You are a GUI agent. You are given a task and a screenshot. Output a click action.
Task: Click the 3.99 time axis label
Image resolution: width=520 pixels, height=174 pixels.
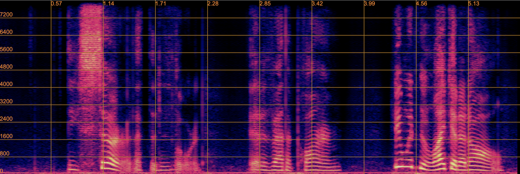[x=370, y=4]
